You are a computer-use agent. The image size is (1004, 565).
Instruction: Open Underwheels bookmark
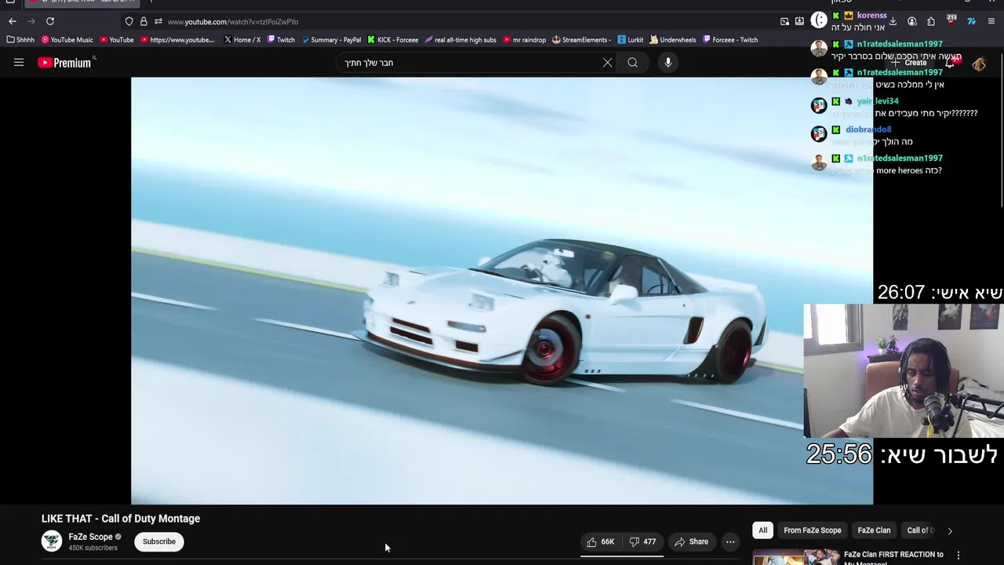[673, 40]
